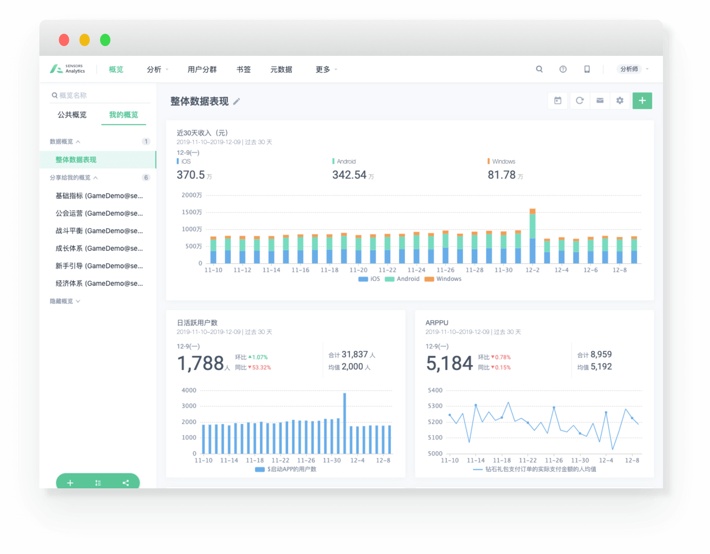
Task: Click the refresh dashboard icon
Action: 580,101
